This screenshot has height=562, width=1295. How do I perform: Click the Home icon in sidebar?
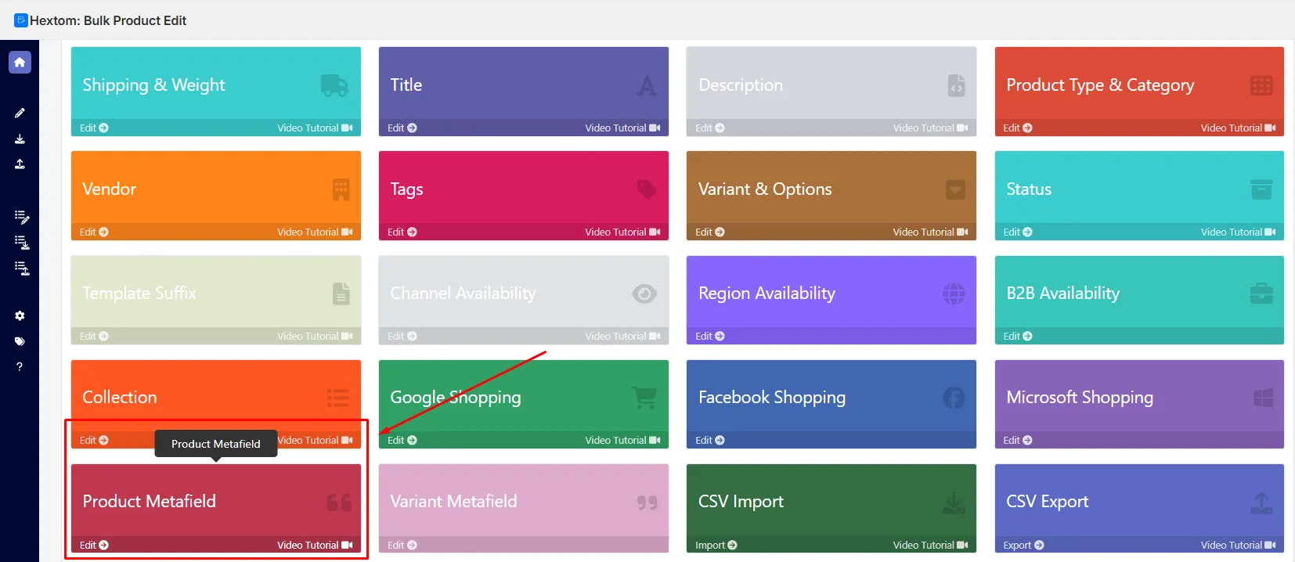point(20,62)
